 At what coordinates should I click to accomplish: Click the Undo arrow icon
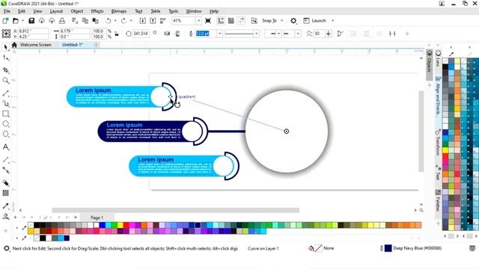coord(108,21)
